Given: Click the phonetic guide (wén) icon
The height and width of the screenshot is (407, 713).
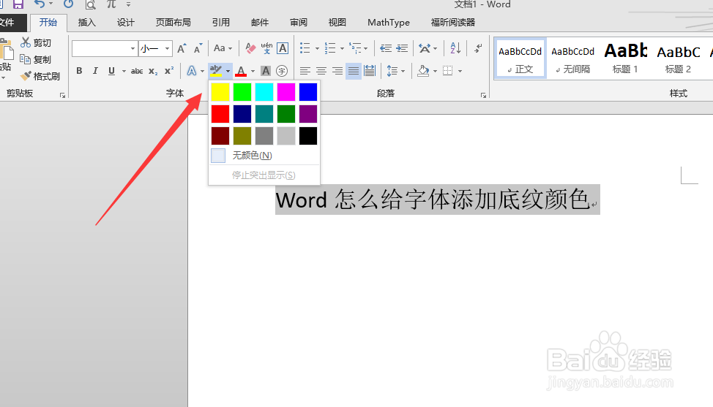Looking at the screenshot, I should 266,48.
